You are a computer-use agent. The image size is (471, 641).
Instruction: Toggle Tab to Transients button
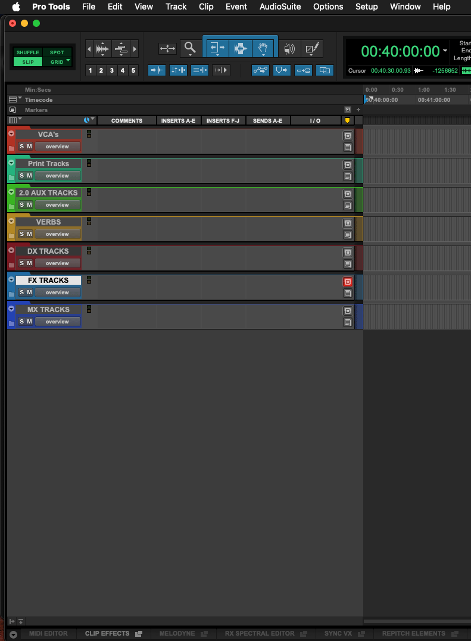tap(157, 70)
